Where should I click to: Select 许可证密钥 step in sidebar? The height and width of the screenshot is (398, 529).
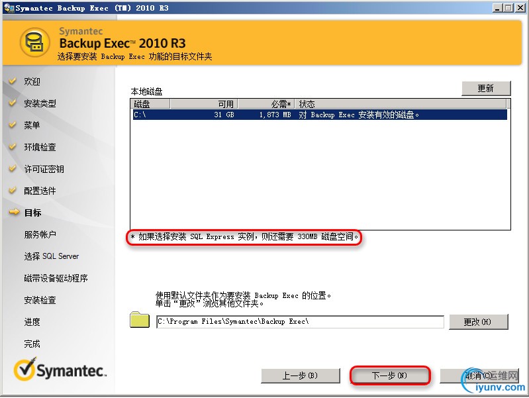[44, 169]
